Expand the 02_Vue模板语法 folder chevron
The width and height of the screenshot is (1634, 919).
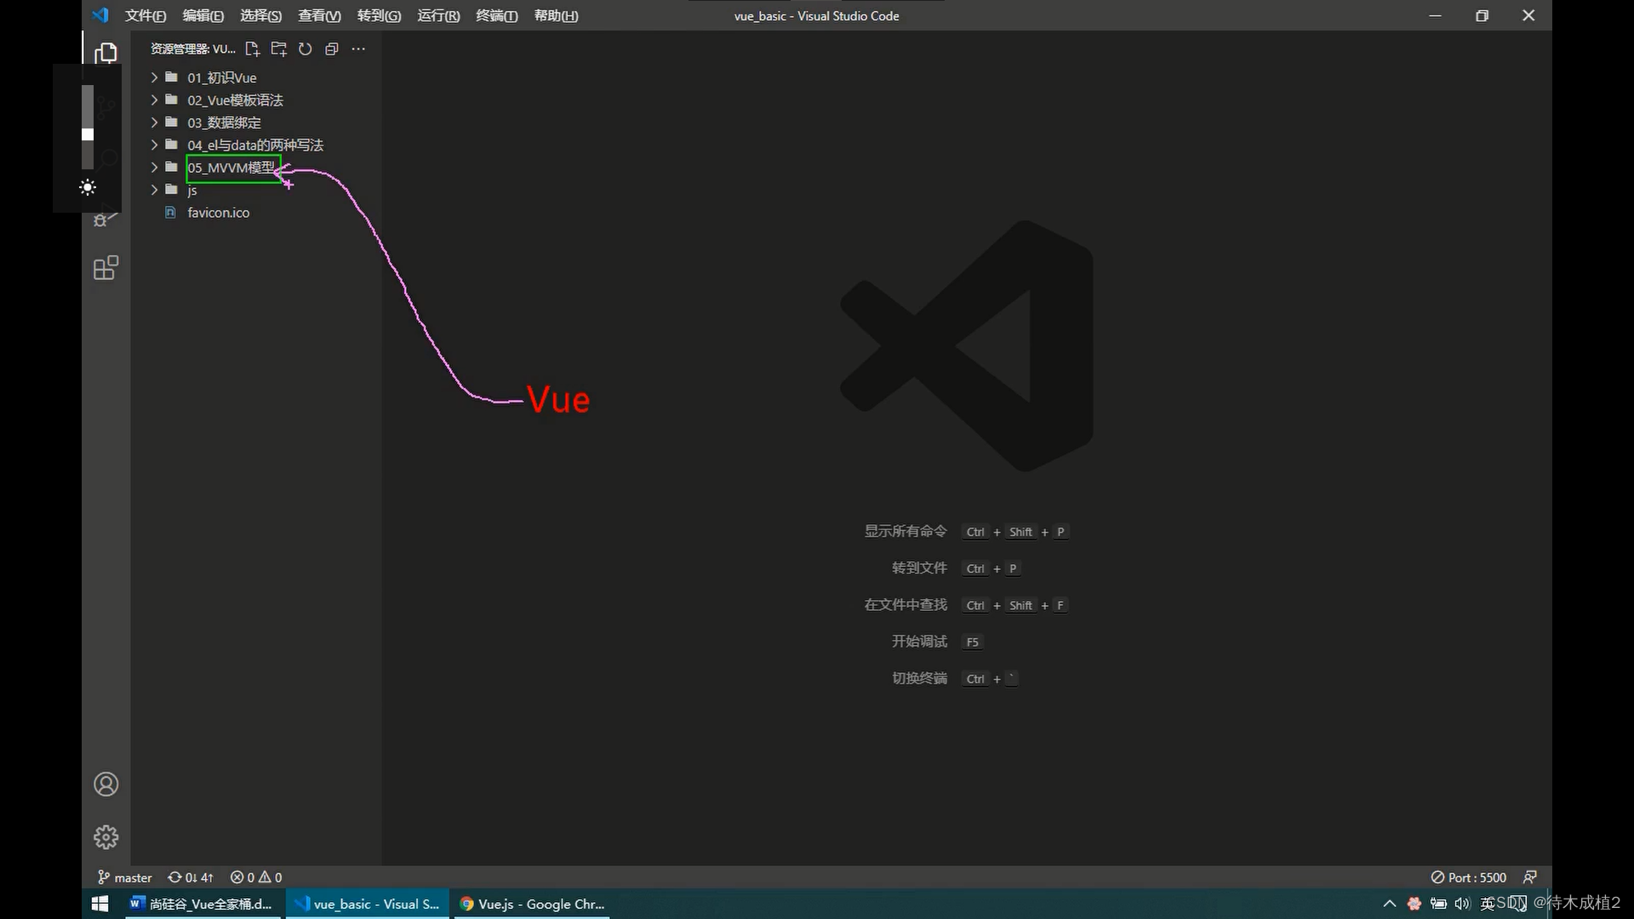[154, 100]
